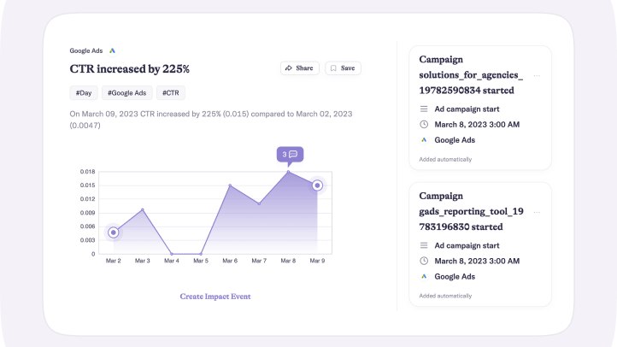
Task: Click Google Ads icon in solutions_for_agencies card
Action: (424, 140)
